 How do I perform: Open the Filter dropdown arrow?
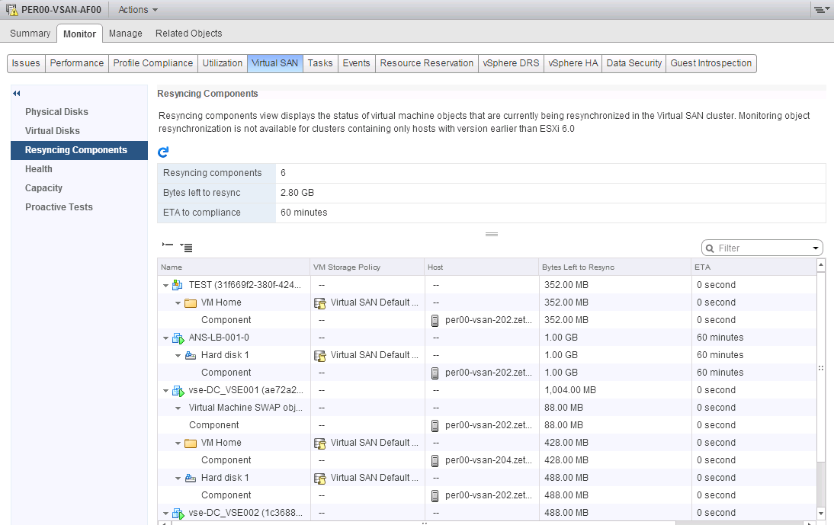816,248
